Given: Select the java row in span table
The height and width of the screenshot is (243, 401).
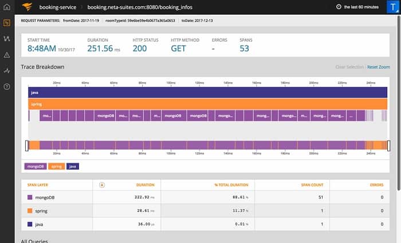Looking at the screenshot, I should click(205, 224).
